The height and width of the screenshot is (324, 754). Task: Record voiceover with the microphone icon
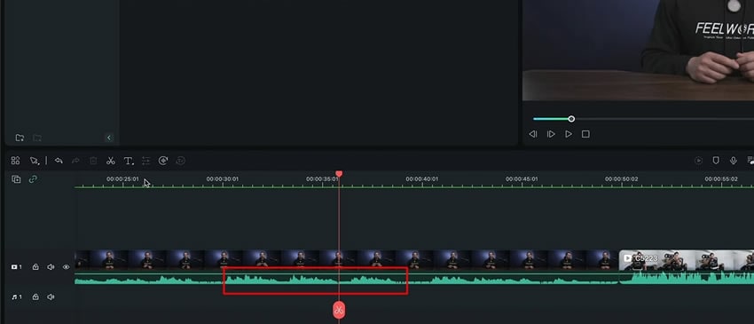(734, 161)
